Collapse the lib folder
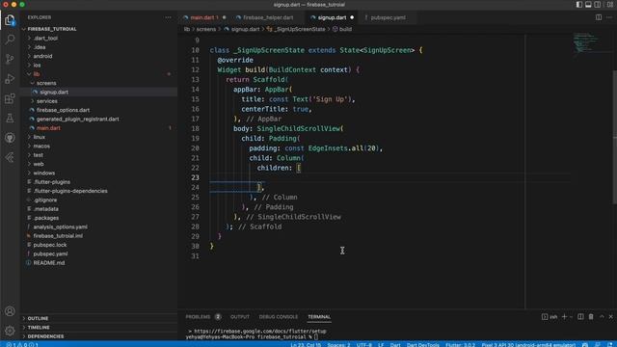Screen dimensions: 617x347 point(98,74)
